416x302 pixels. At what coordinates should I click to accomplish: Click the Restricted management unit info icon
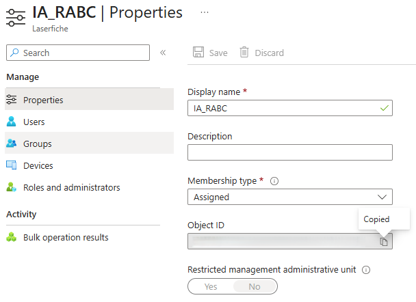click(366, 269)
